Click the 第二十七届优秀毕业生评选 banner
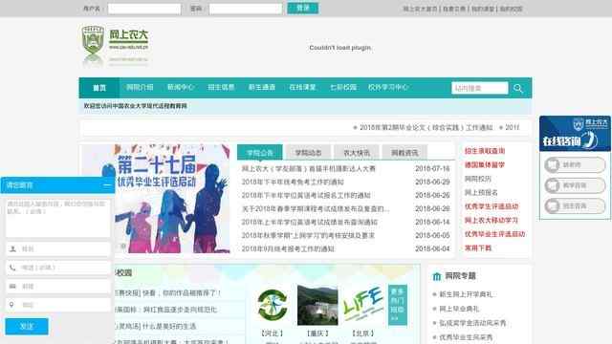The height and width of the screenshot is (344, 612). (x=172, y=199)
